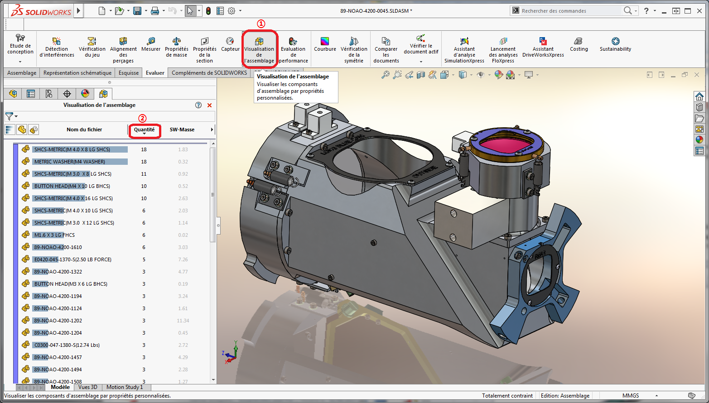Open Détection d'interférences tool
The height and width of the screenshot is (403, 709).
(x=57, y=48)
